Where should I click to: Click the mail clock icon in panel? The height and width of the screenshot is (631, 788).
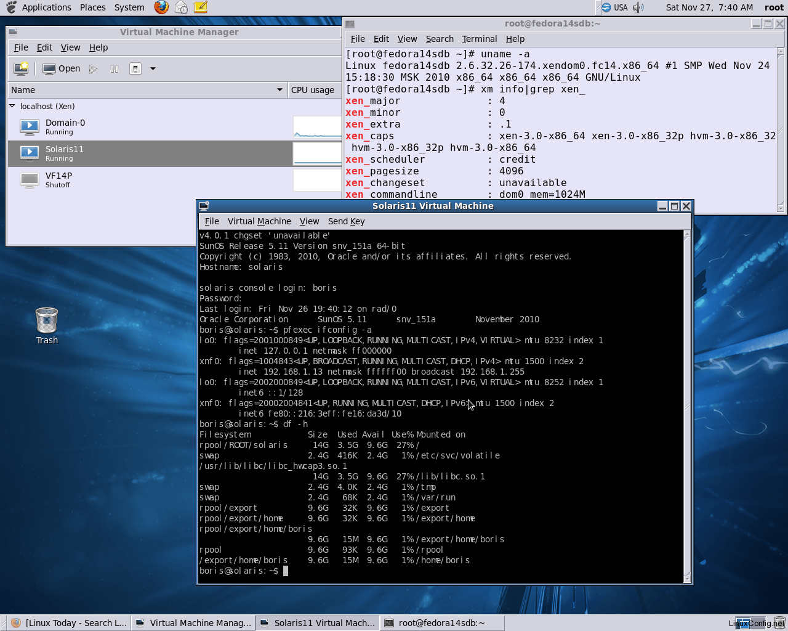click(181, 7)
